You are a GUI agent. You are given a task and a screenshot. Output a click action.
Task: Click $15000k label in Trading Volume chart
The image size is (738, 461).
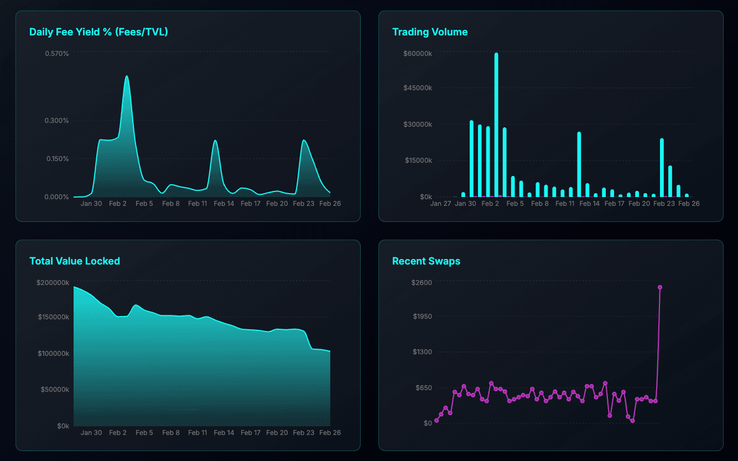point(418,160)
